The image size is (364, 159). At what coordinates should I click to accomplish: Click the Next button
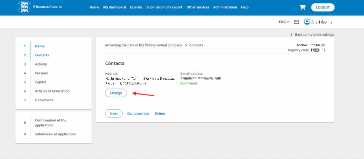click(114, 113)
